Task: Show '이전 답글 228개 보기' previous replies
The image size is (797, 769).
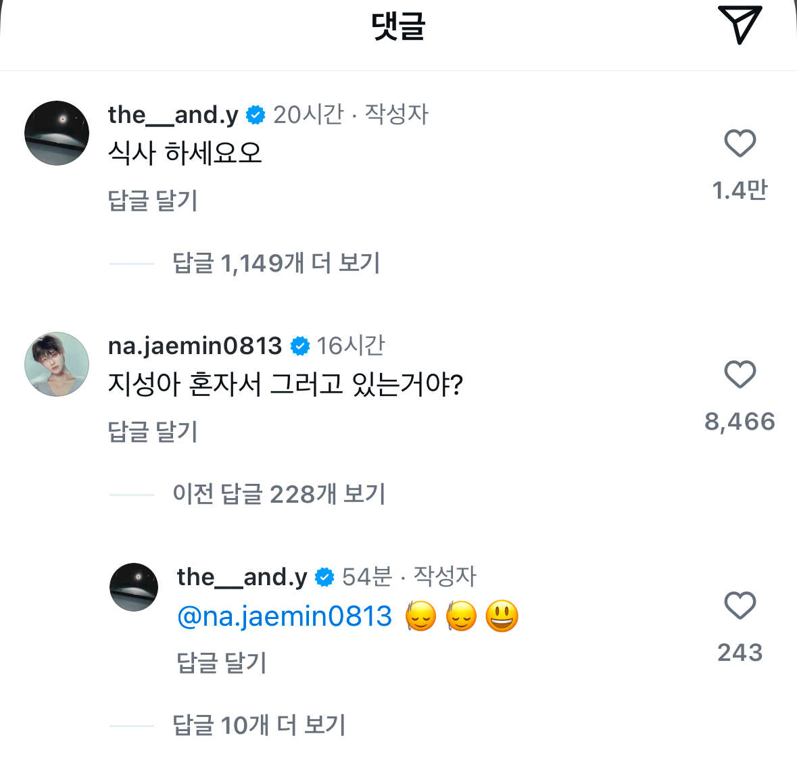Action: [279, 494]
